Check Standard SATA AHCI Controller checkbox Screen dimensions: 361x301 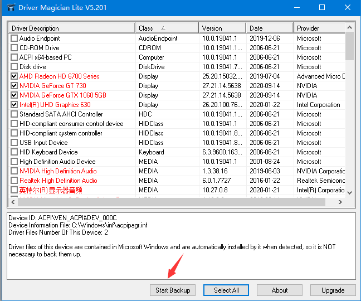click(14, 114)
